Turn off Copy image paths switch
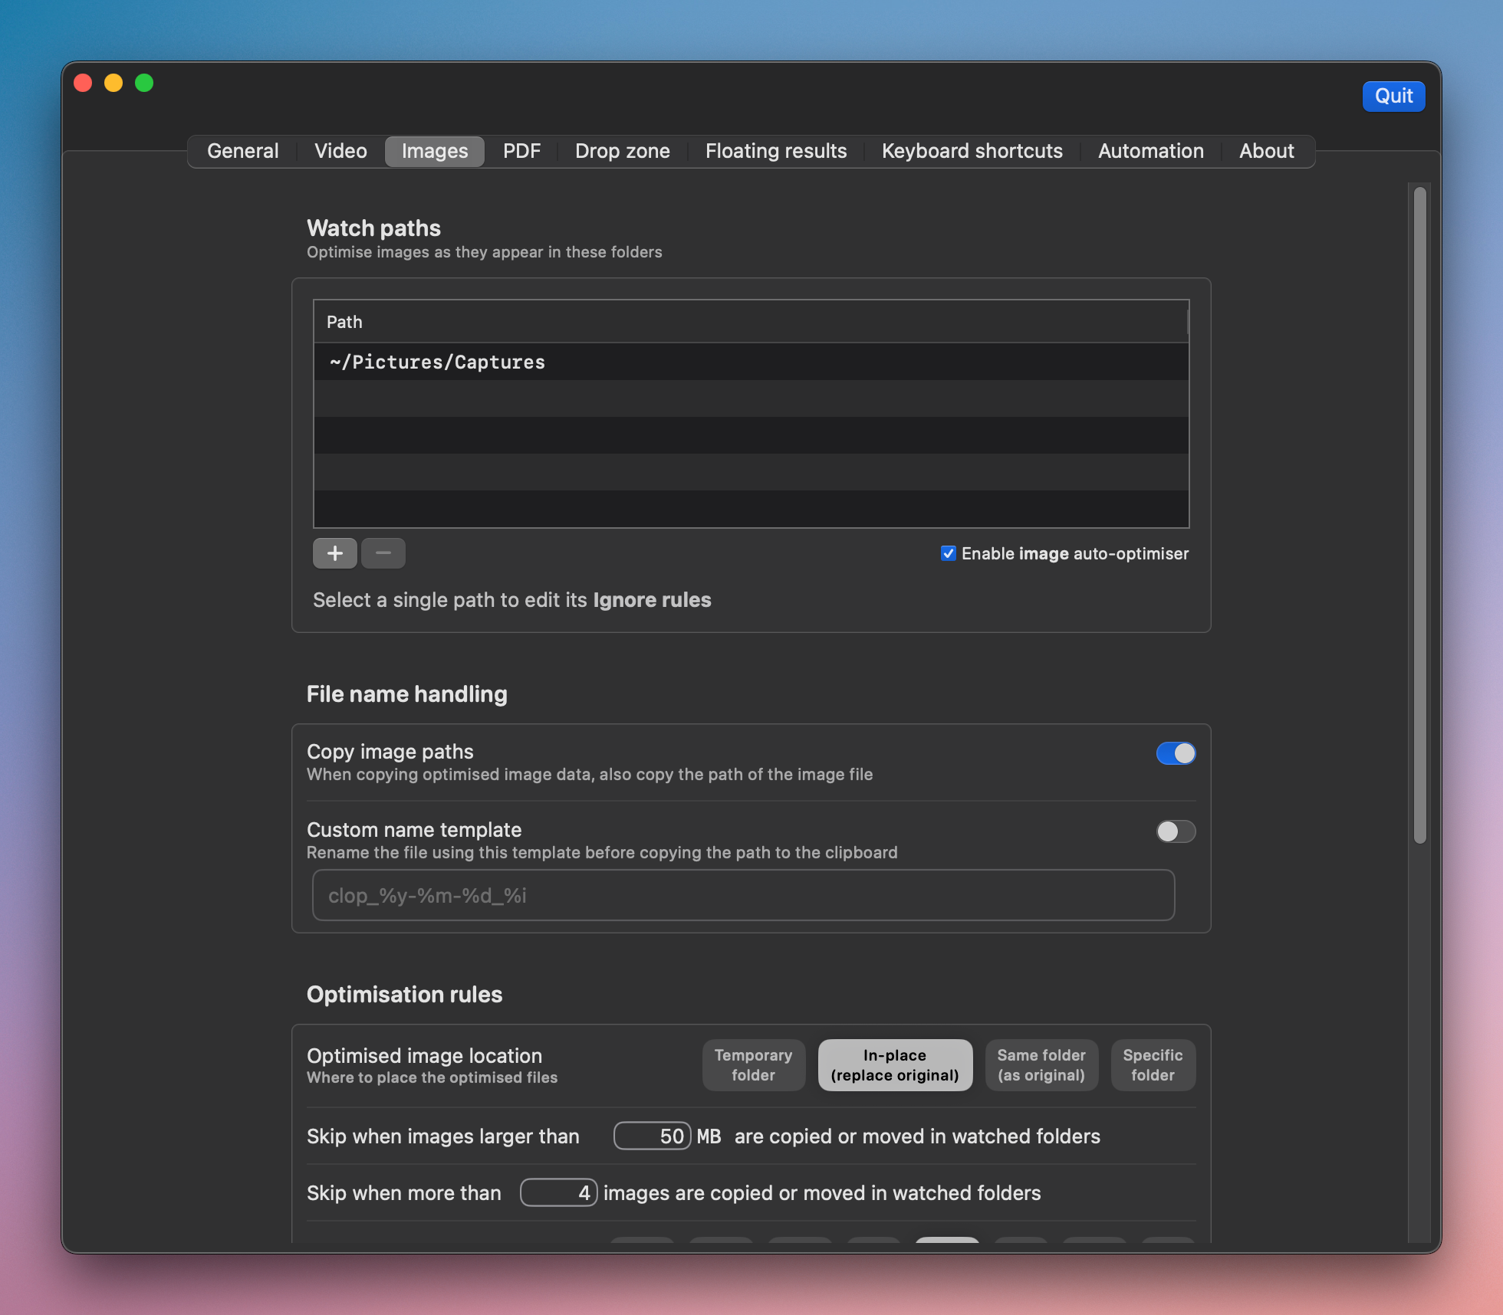Viewport: 1503px width, 1315px height. pos(1176,753)
